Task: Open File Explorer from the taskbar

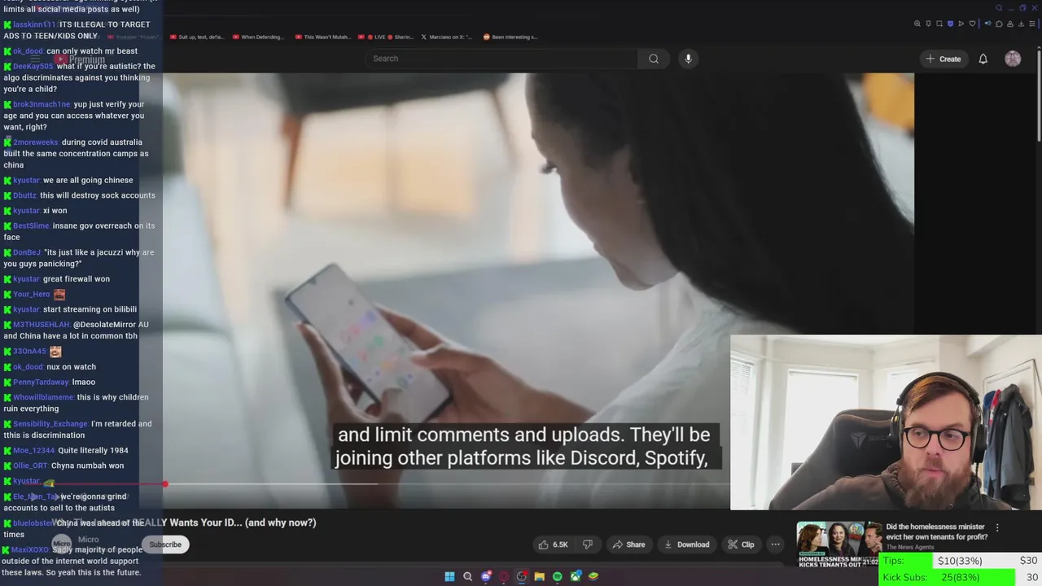Action: [x=539, y=576]
